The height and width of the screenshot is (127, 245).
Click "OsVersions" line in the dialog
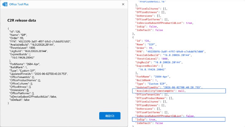[x=19, y=90]
